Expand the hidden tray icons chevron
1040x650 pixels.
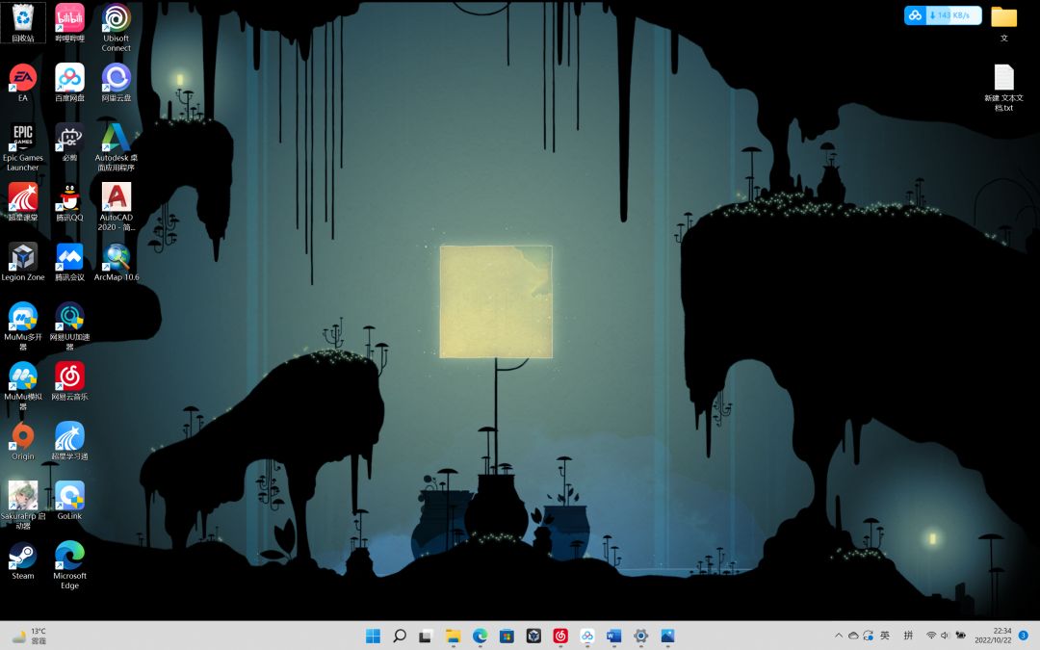(x=839, y=636)
